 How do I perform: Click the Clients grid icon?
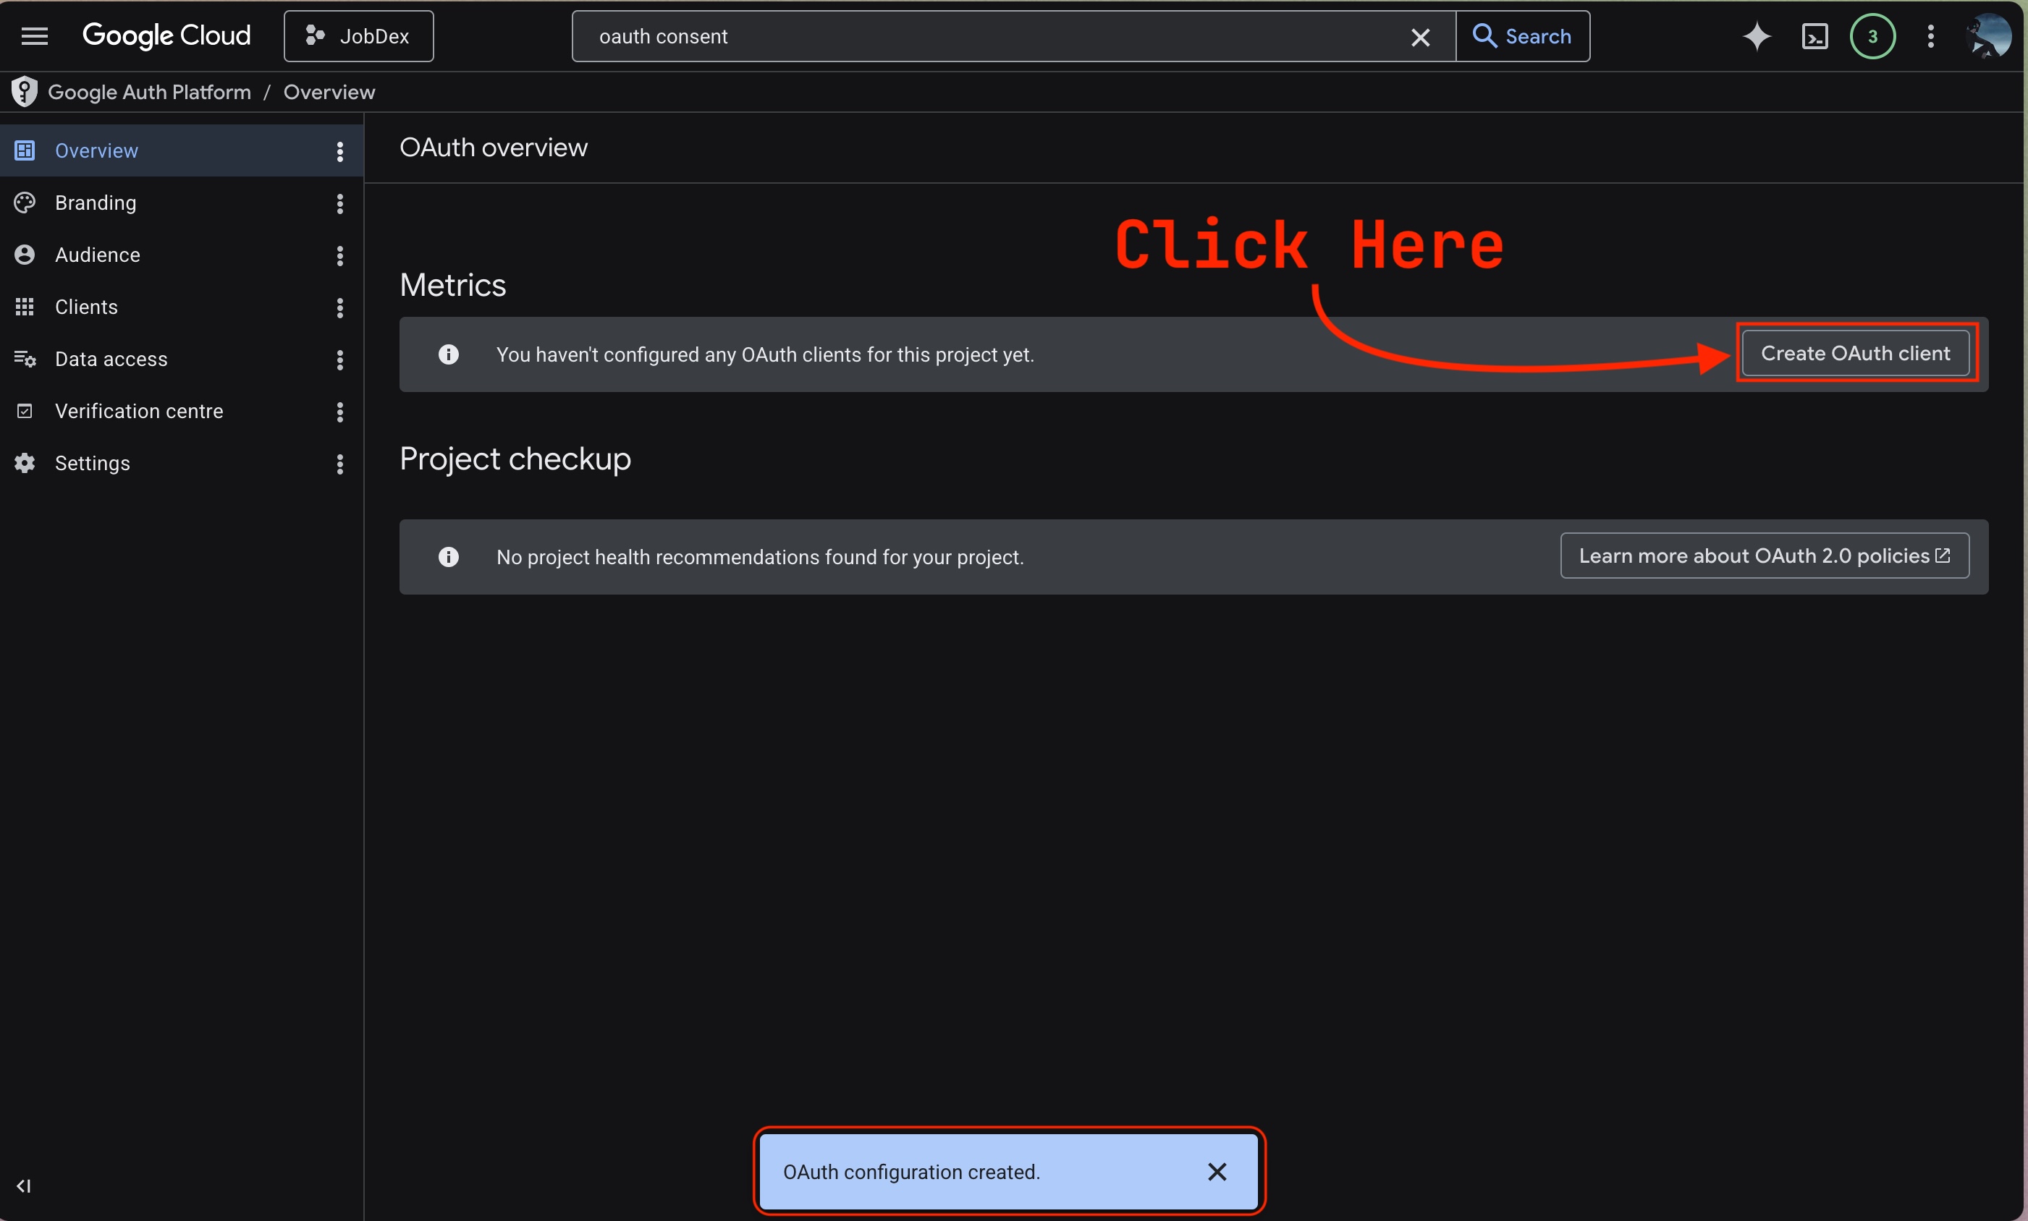click(x=25, y=307)
